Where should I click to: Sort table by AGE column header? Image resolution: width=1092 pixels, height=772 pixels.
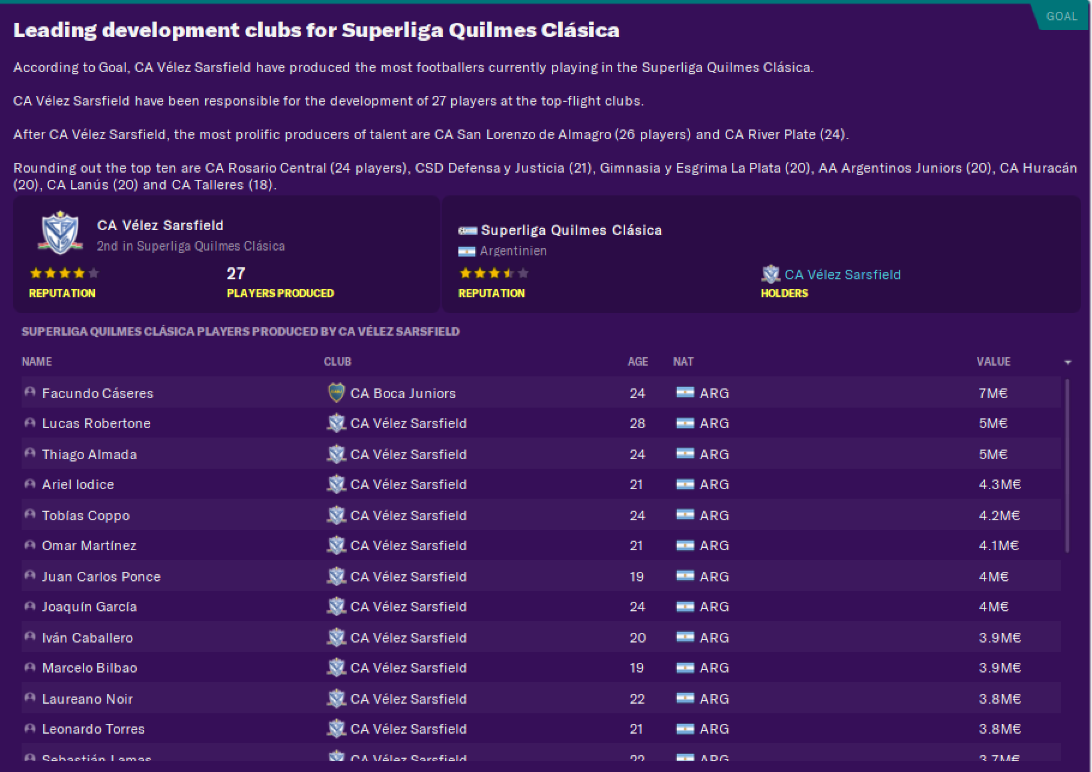tap(637, 362)
